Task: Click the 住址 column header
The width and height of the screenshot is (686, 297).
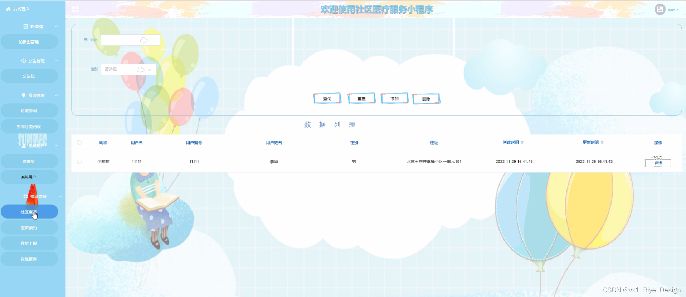Action: 434,142
